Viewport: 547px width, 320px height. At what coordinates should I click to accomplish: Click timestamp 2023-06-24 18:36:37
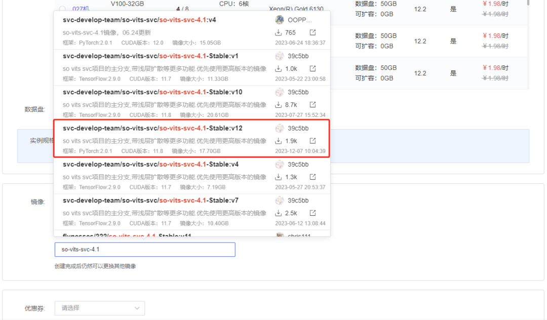(300, 43)
